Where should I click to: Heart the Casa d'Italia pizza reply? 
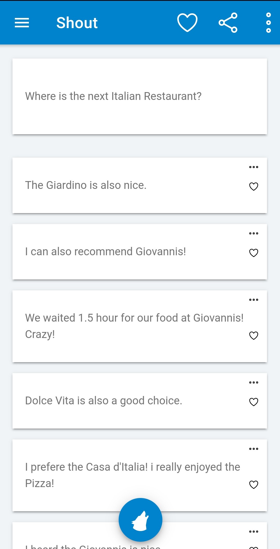(x=253, y=485)
